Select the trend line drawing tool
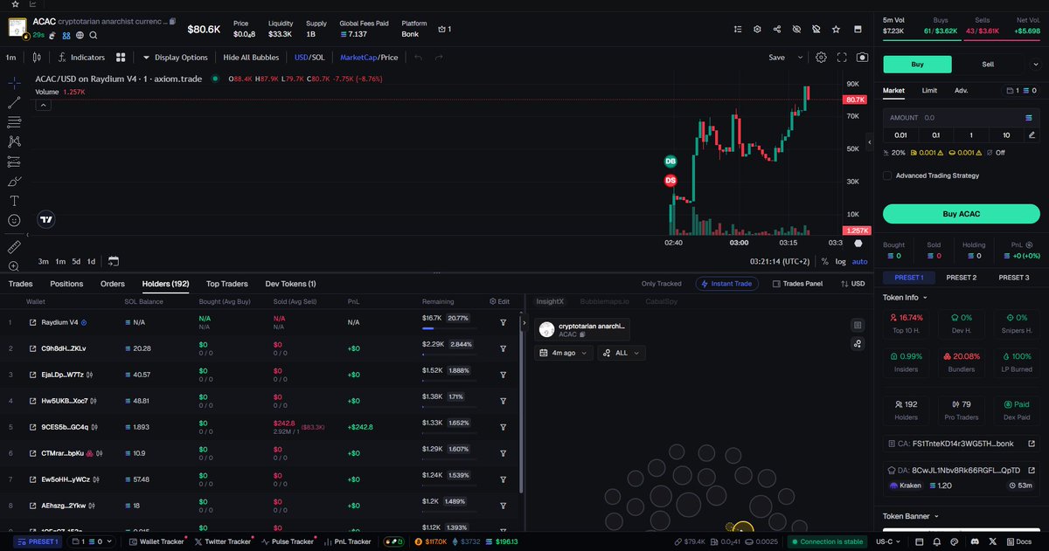This screenshot has height=551, width=1049. point(14,102)
